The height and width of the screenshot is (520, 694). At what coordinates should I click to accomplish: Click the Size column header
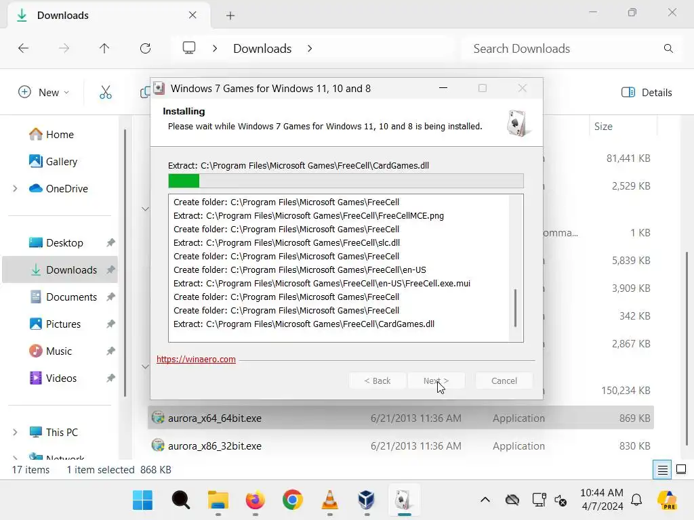click(x=603, y=127)
